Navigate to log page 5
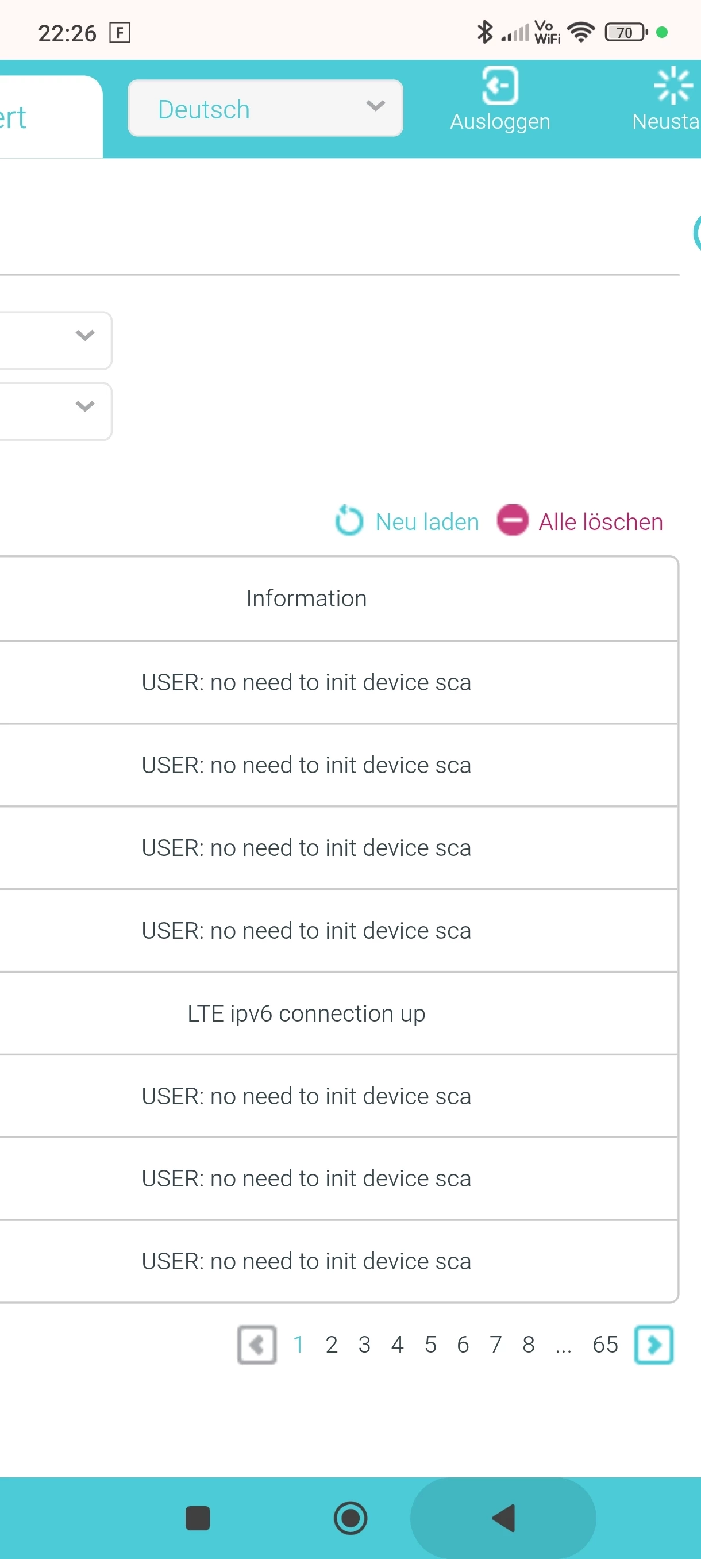Image resolution: width=701 pixels, height=1559 pixels. pyautogui.click(x=430, y=1345)
